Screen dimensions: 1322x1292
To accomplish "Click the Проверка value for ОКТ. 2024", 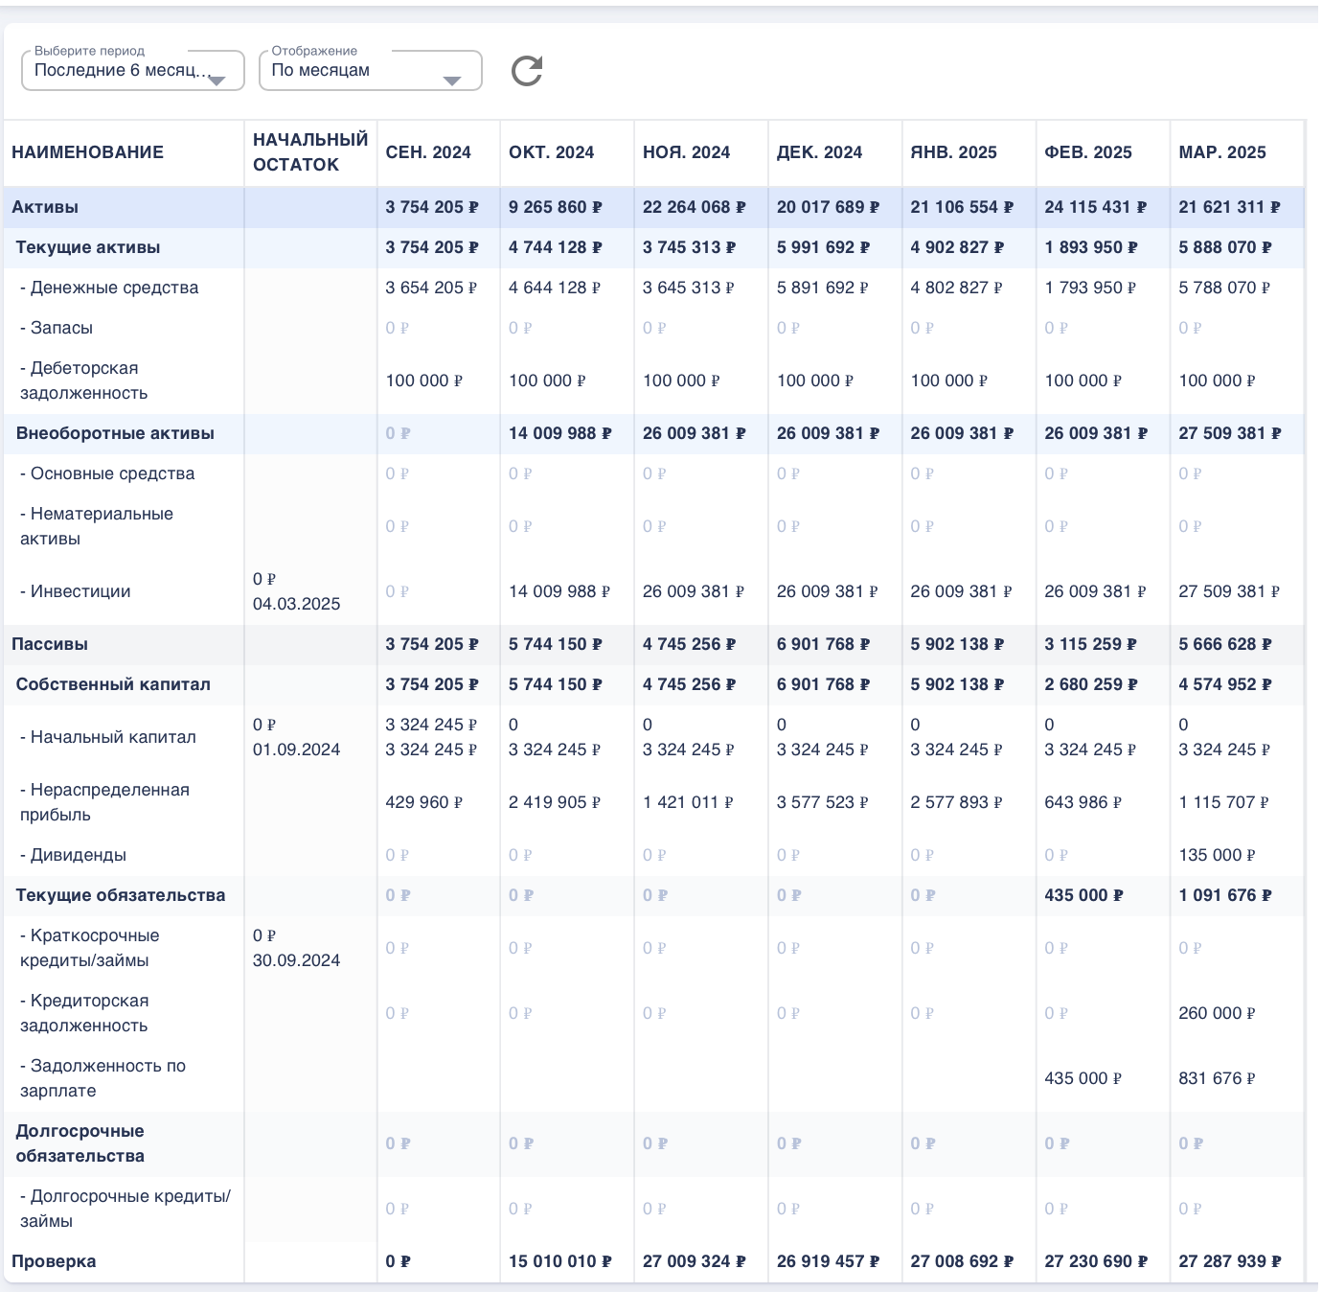I will click(559, 1261).
